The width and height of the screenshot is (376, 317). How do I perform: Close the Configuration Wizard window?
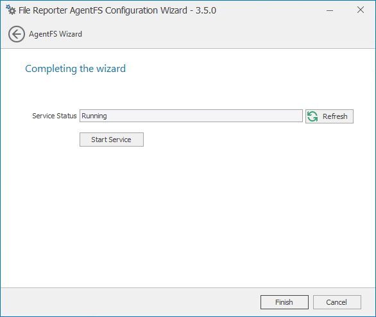[x=361, y=10]
